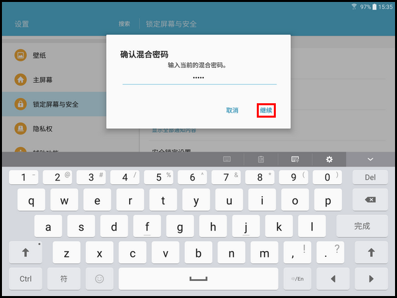Tap the number 6 key
Viewport: 397px width, 298px height.
pyautogui.click(x=193, y=177)
